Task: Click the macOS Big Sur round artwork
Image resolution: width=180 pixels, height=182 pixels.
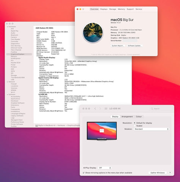Action: pyautogui.click(x=93, y=33)
